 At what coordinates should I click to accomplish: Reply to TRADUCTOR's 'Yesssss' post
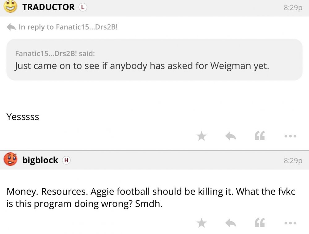tap(231, 136)
